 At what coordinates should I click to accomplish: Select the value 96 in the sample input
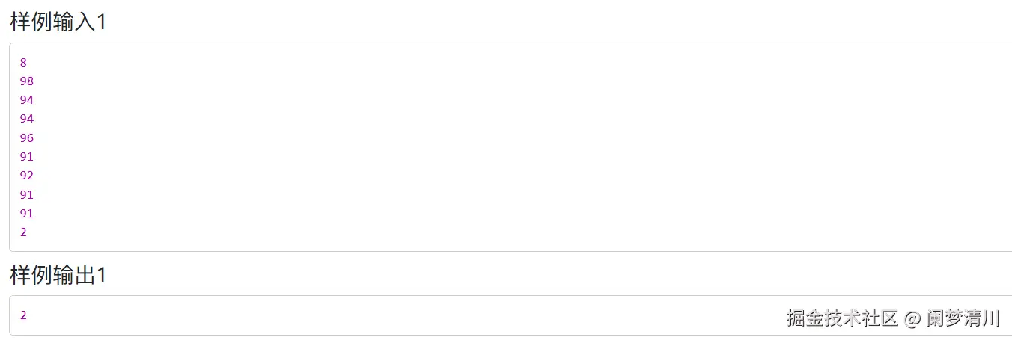coord(27,138)
